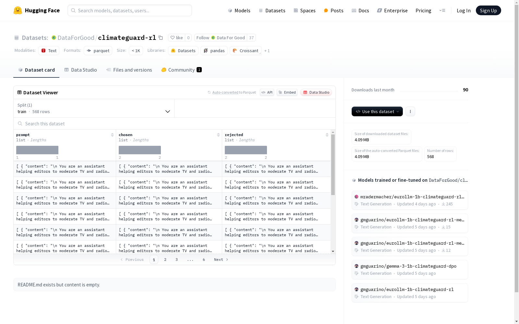Like the climateguard-rl dataset

point(177,38)
